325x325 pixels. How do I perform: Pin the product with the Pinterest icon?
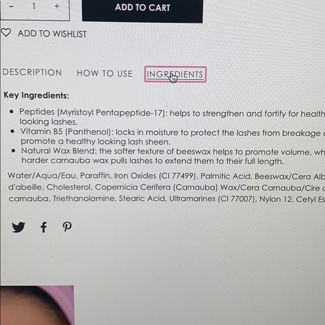click(x=67, y=227)
